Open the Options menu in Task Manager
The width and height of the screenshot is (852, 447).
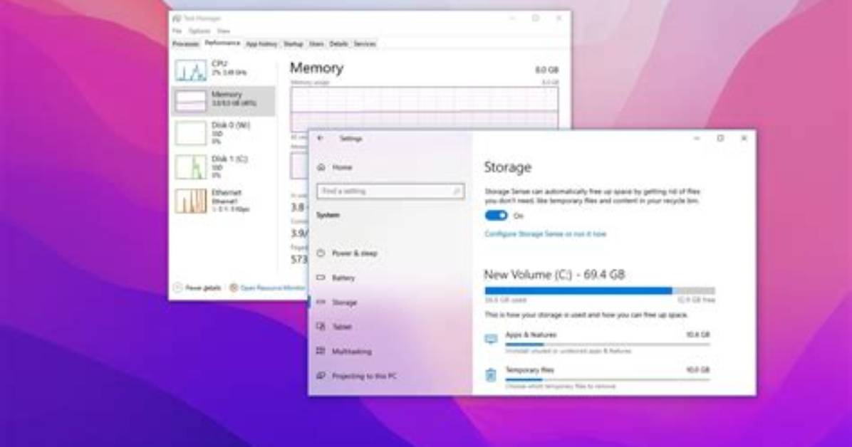coord(199,31)
